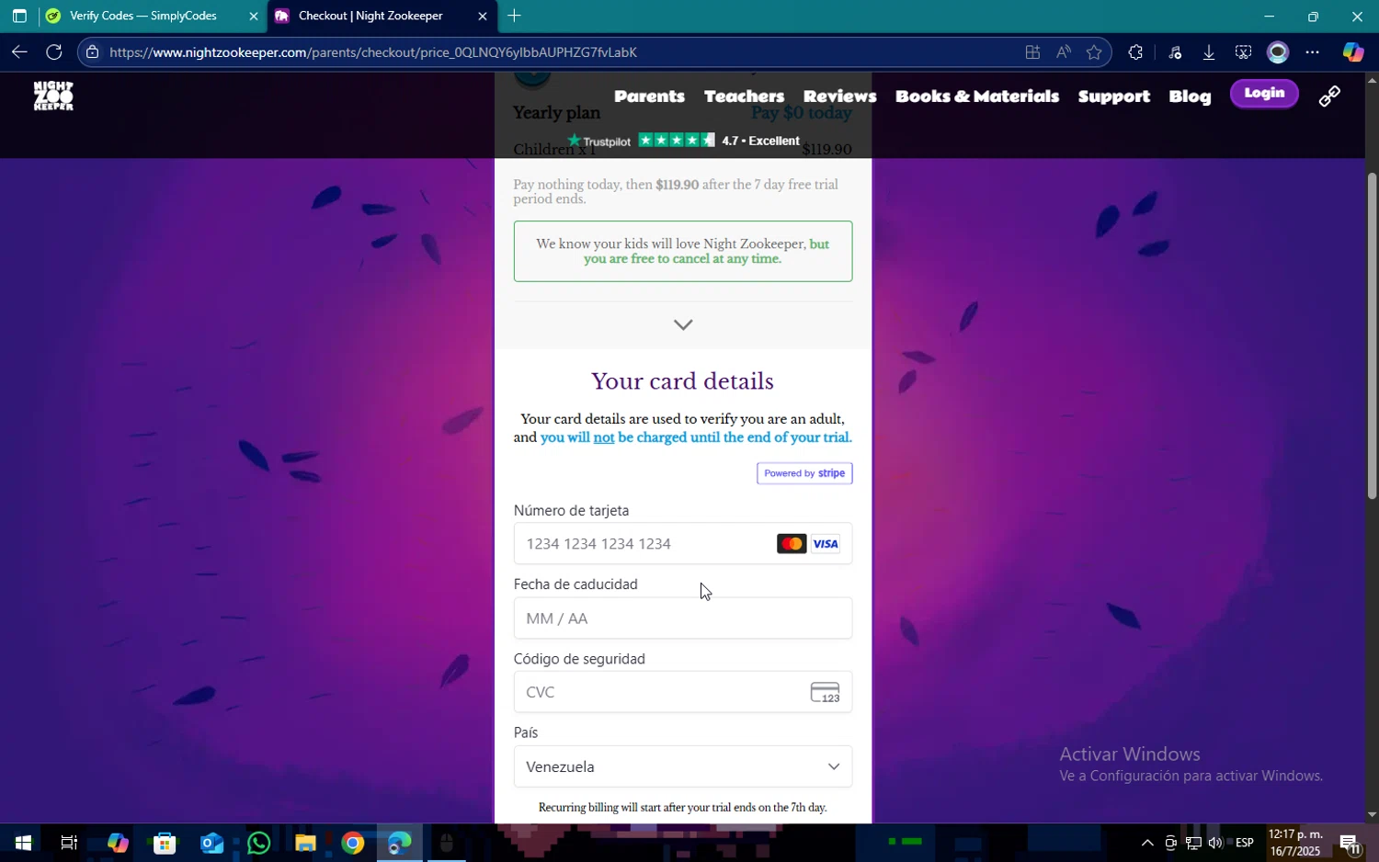Focus the card number field
Screen dimensions: 1379x862
682,544
